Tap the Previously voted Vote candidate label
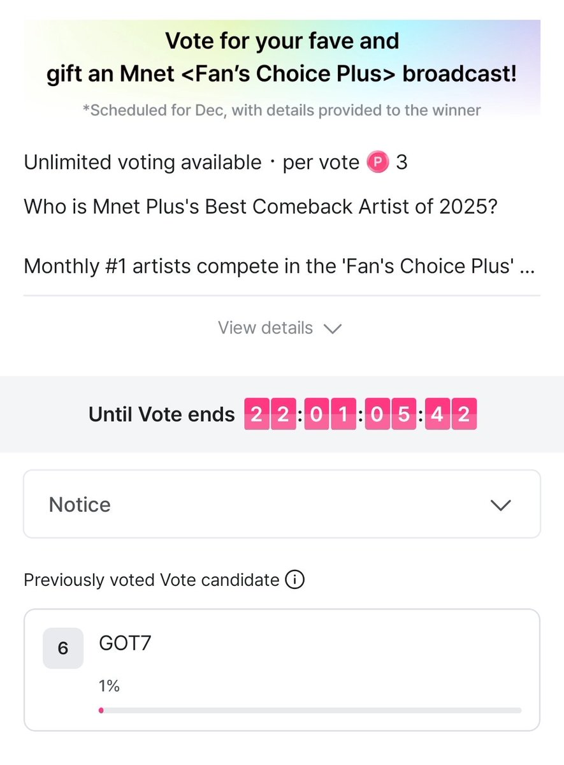The height and width of the screenshot is (765, 564). [152, 580]
